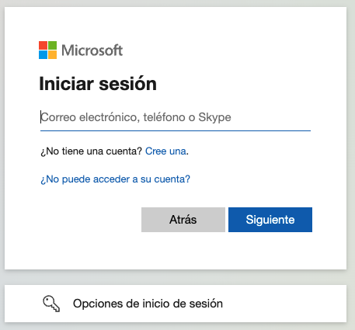
Task: Click the '¿No tiene una cuenta?' text
Action: [91, 151]
